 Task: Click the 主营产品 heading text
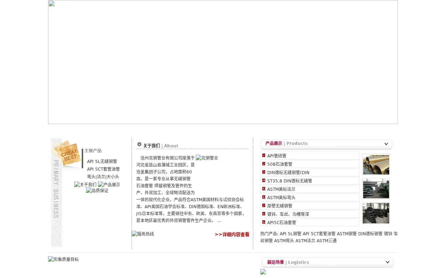coord(93,150)
